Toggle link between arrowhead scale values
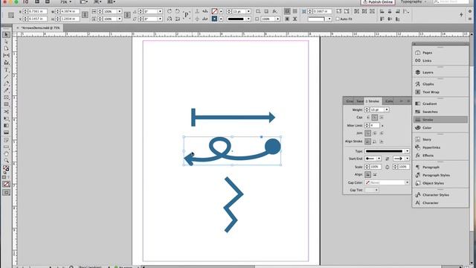Image resolution: width=476 pixels, height=268 pixels. [x=387, y=167]
